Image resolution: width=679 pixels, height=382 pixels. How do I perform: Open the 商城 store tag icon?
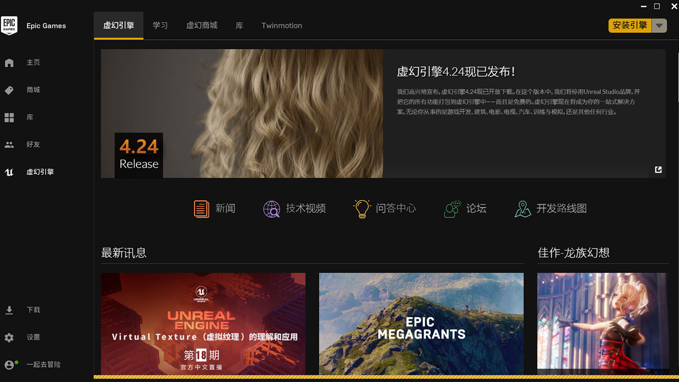(x=9, y=90)
